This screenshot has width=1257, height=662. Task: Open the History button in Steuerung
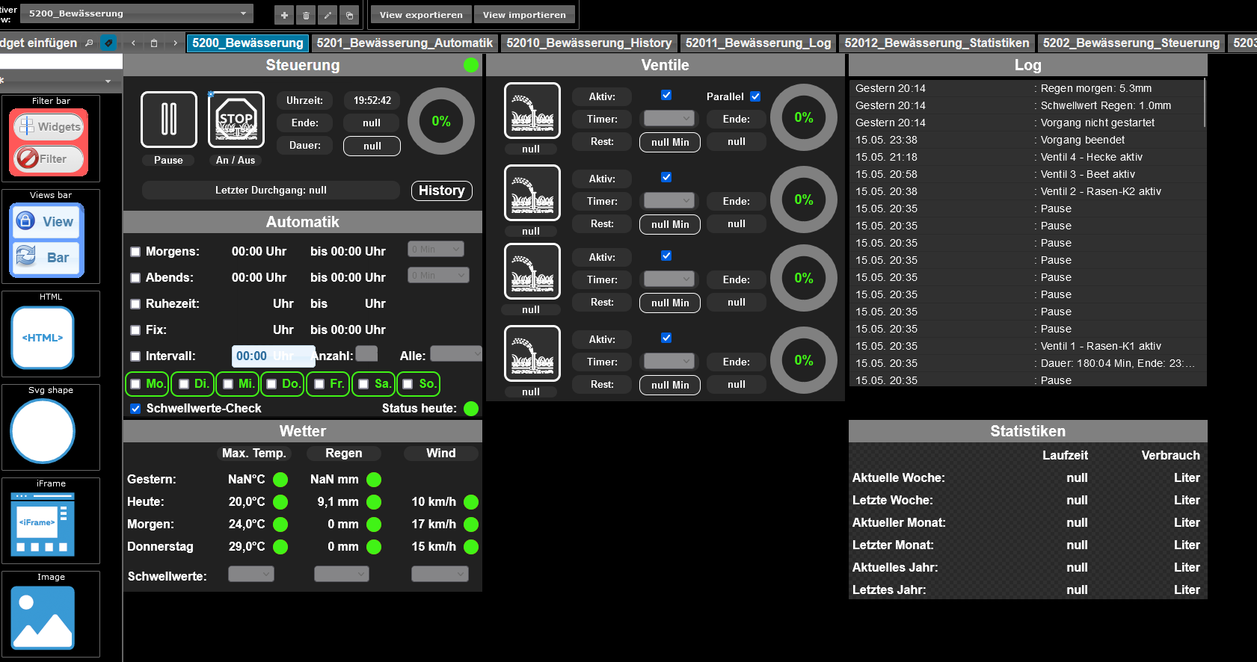(441, 191)
